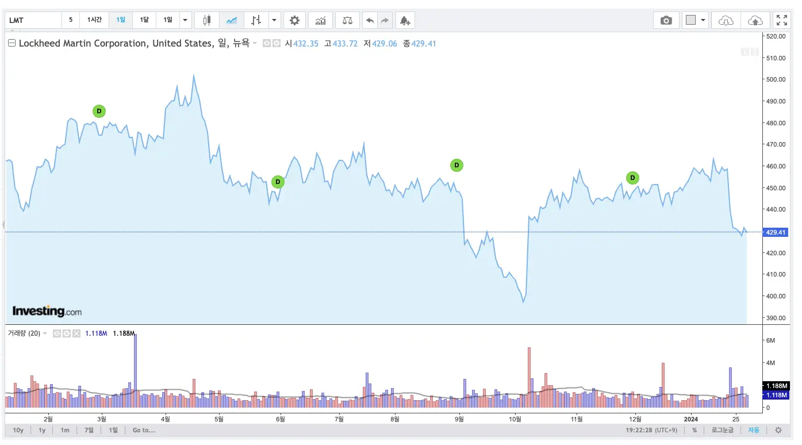Click the 1.188M volume MA axis label
Image resolution: width=802 pixels, height=445 pixels.
pos(775,386)
